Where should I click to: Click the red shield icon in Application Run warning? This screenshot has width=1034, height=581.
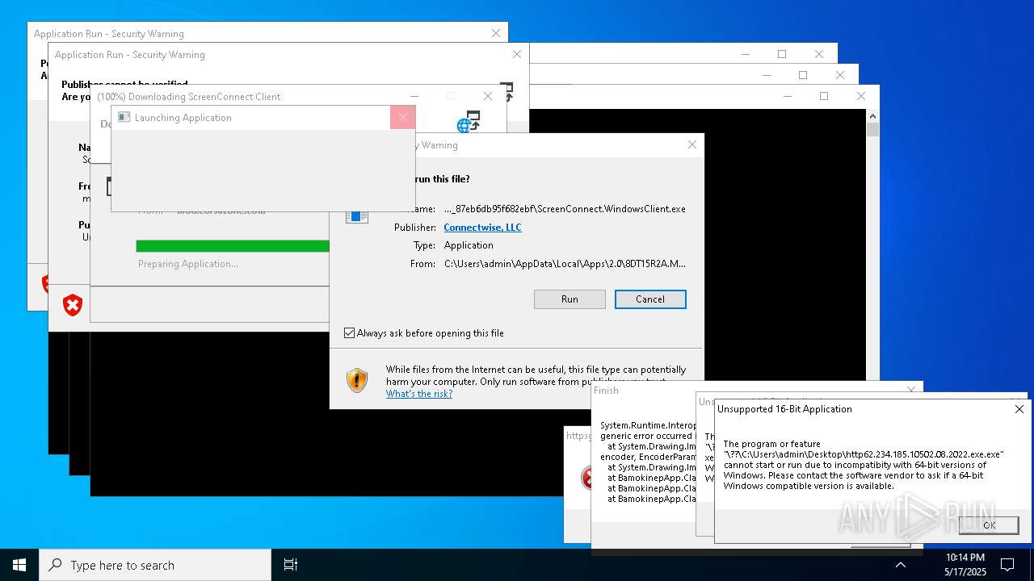[73, 305]
